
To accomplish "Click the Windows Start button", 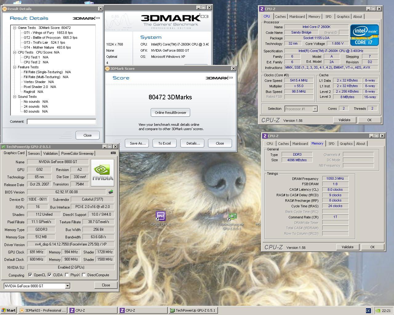I will coord(9,310).
